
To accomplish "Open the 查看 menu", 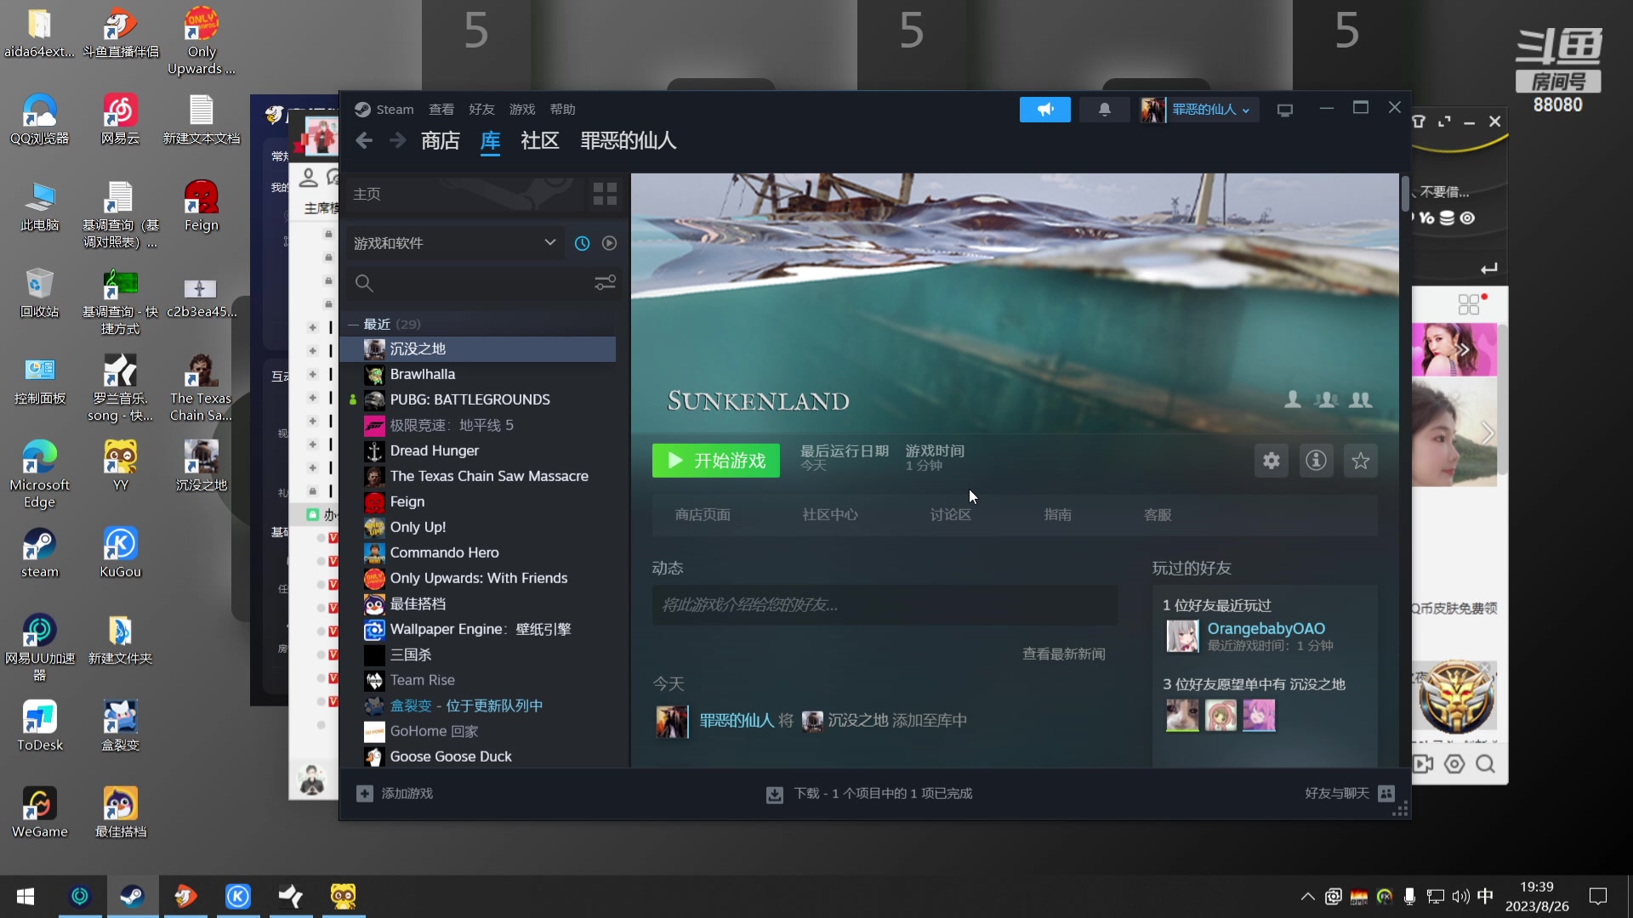I will (x=441, y=110).
